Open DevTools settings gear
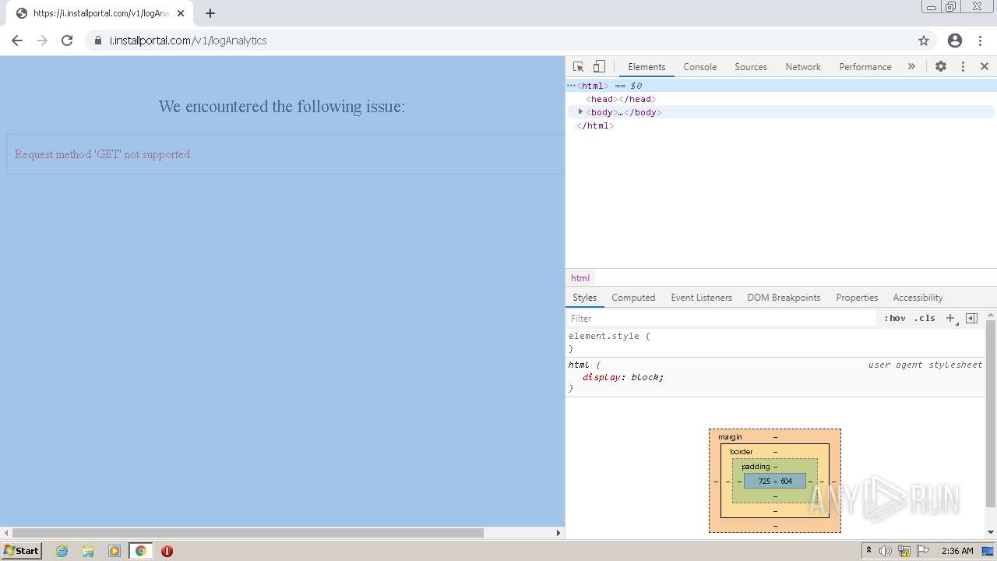Image resolution: width=997 pixels, height=561 pixels. 941,67
